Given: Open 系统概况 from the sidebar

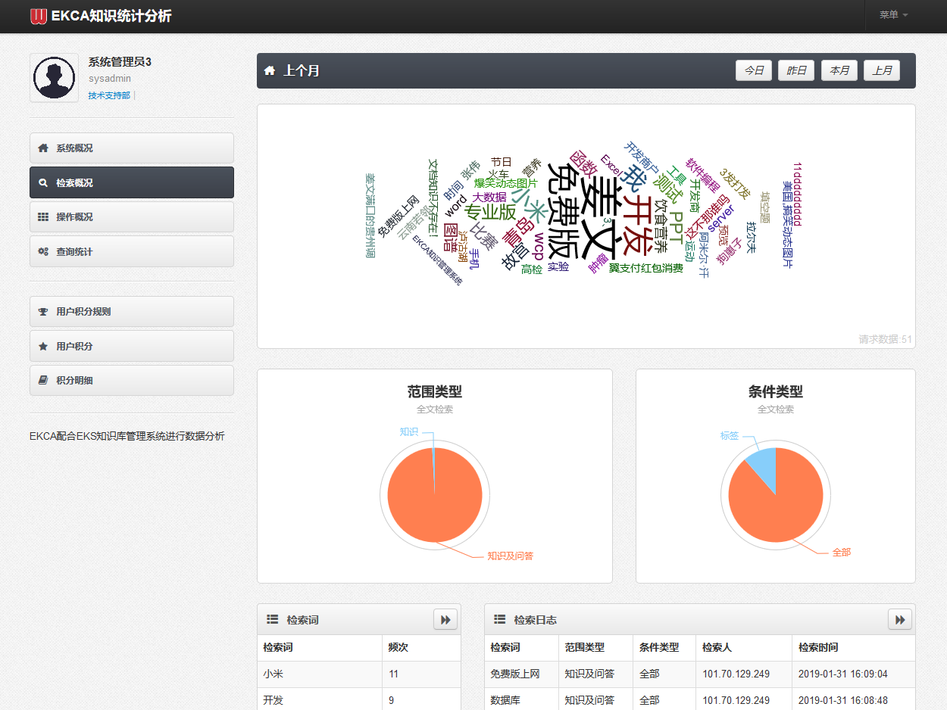Looking at the screenshot, I should (131, 148).
